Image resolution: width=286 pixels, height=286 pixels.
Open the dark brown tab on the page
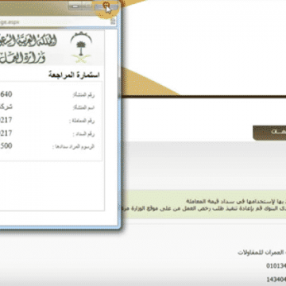tap(269, 133)
